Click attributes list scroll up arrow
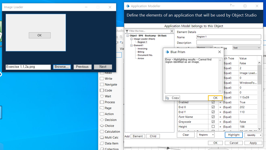Viewport: 266px width, 150px height. [259, 63]
